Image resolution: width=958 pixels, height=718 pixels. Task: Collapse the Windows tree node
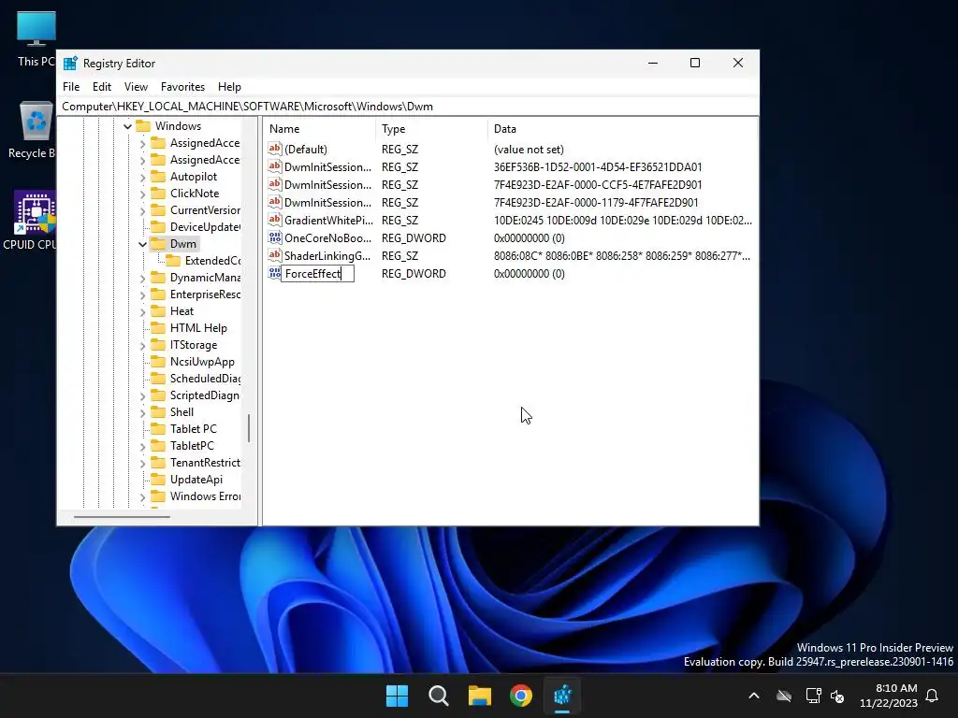127,126
